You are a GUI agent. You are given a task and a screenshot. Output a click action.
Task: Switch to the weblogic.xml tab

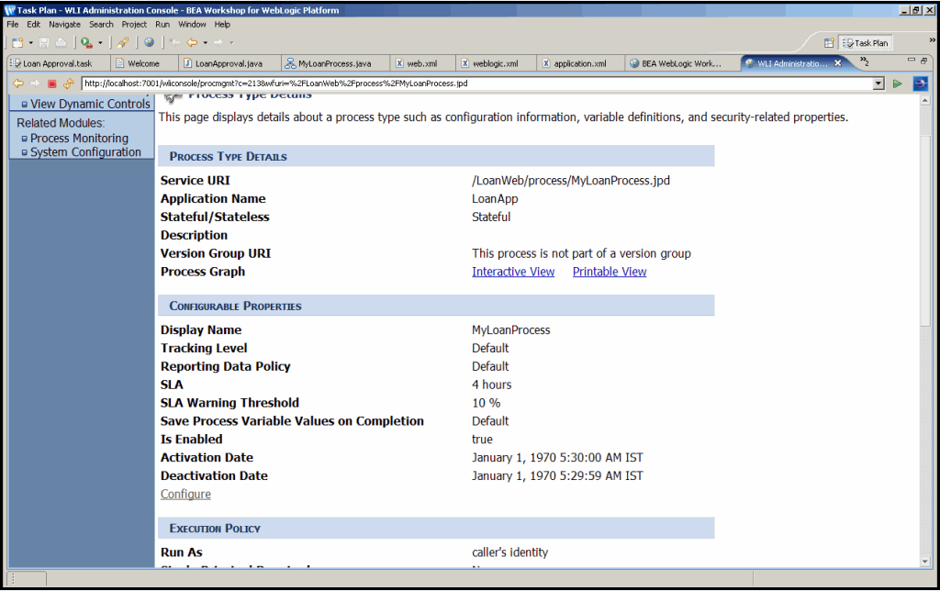tap(495, 63)
